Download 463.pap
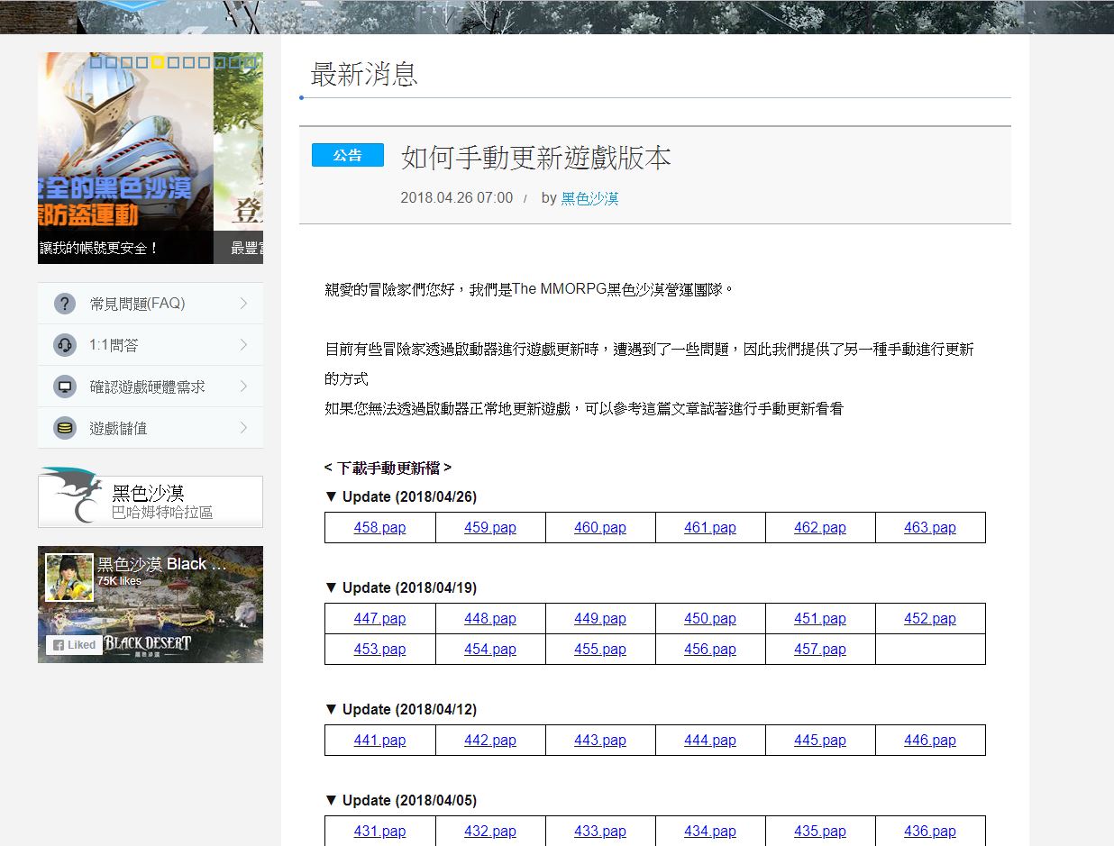Screen dimensions: 1114x846 (930, 528)
